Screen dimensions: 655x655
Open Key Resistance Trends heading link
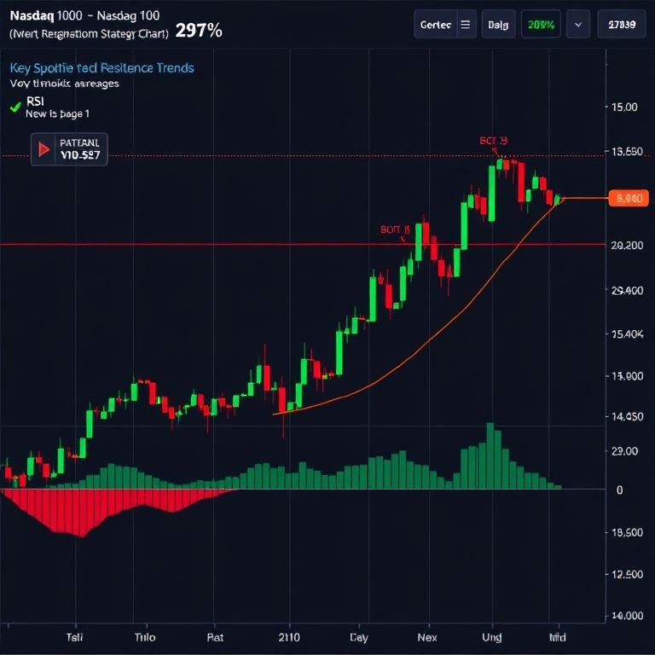pyautogui.click(x=101, y=67)
